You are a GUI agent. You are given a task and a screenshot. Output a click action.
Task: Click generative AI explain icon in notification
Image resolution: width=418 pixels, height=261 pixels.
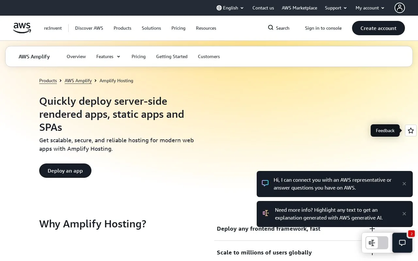(x=266, y=213)
